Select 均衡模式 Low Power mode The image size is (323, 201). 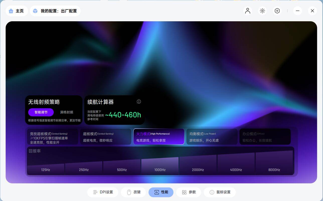(x=212, y=137)
